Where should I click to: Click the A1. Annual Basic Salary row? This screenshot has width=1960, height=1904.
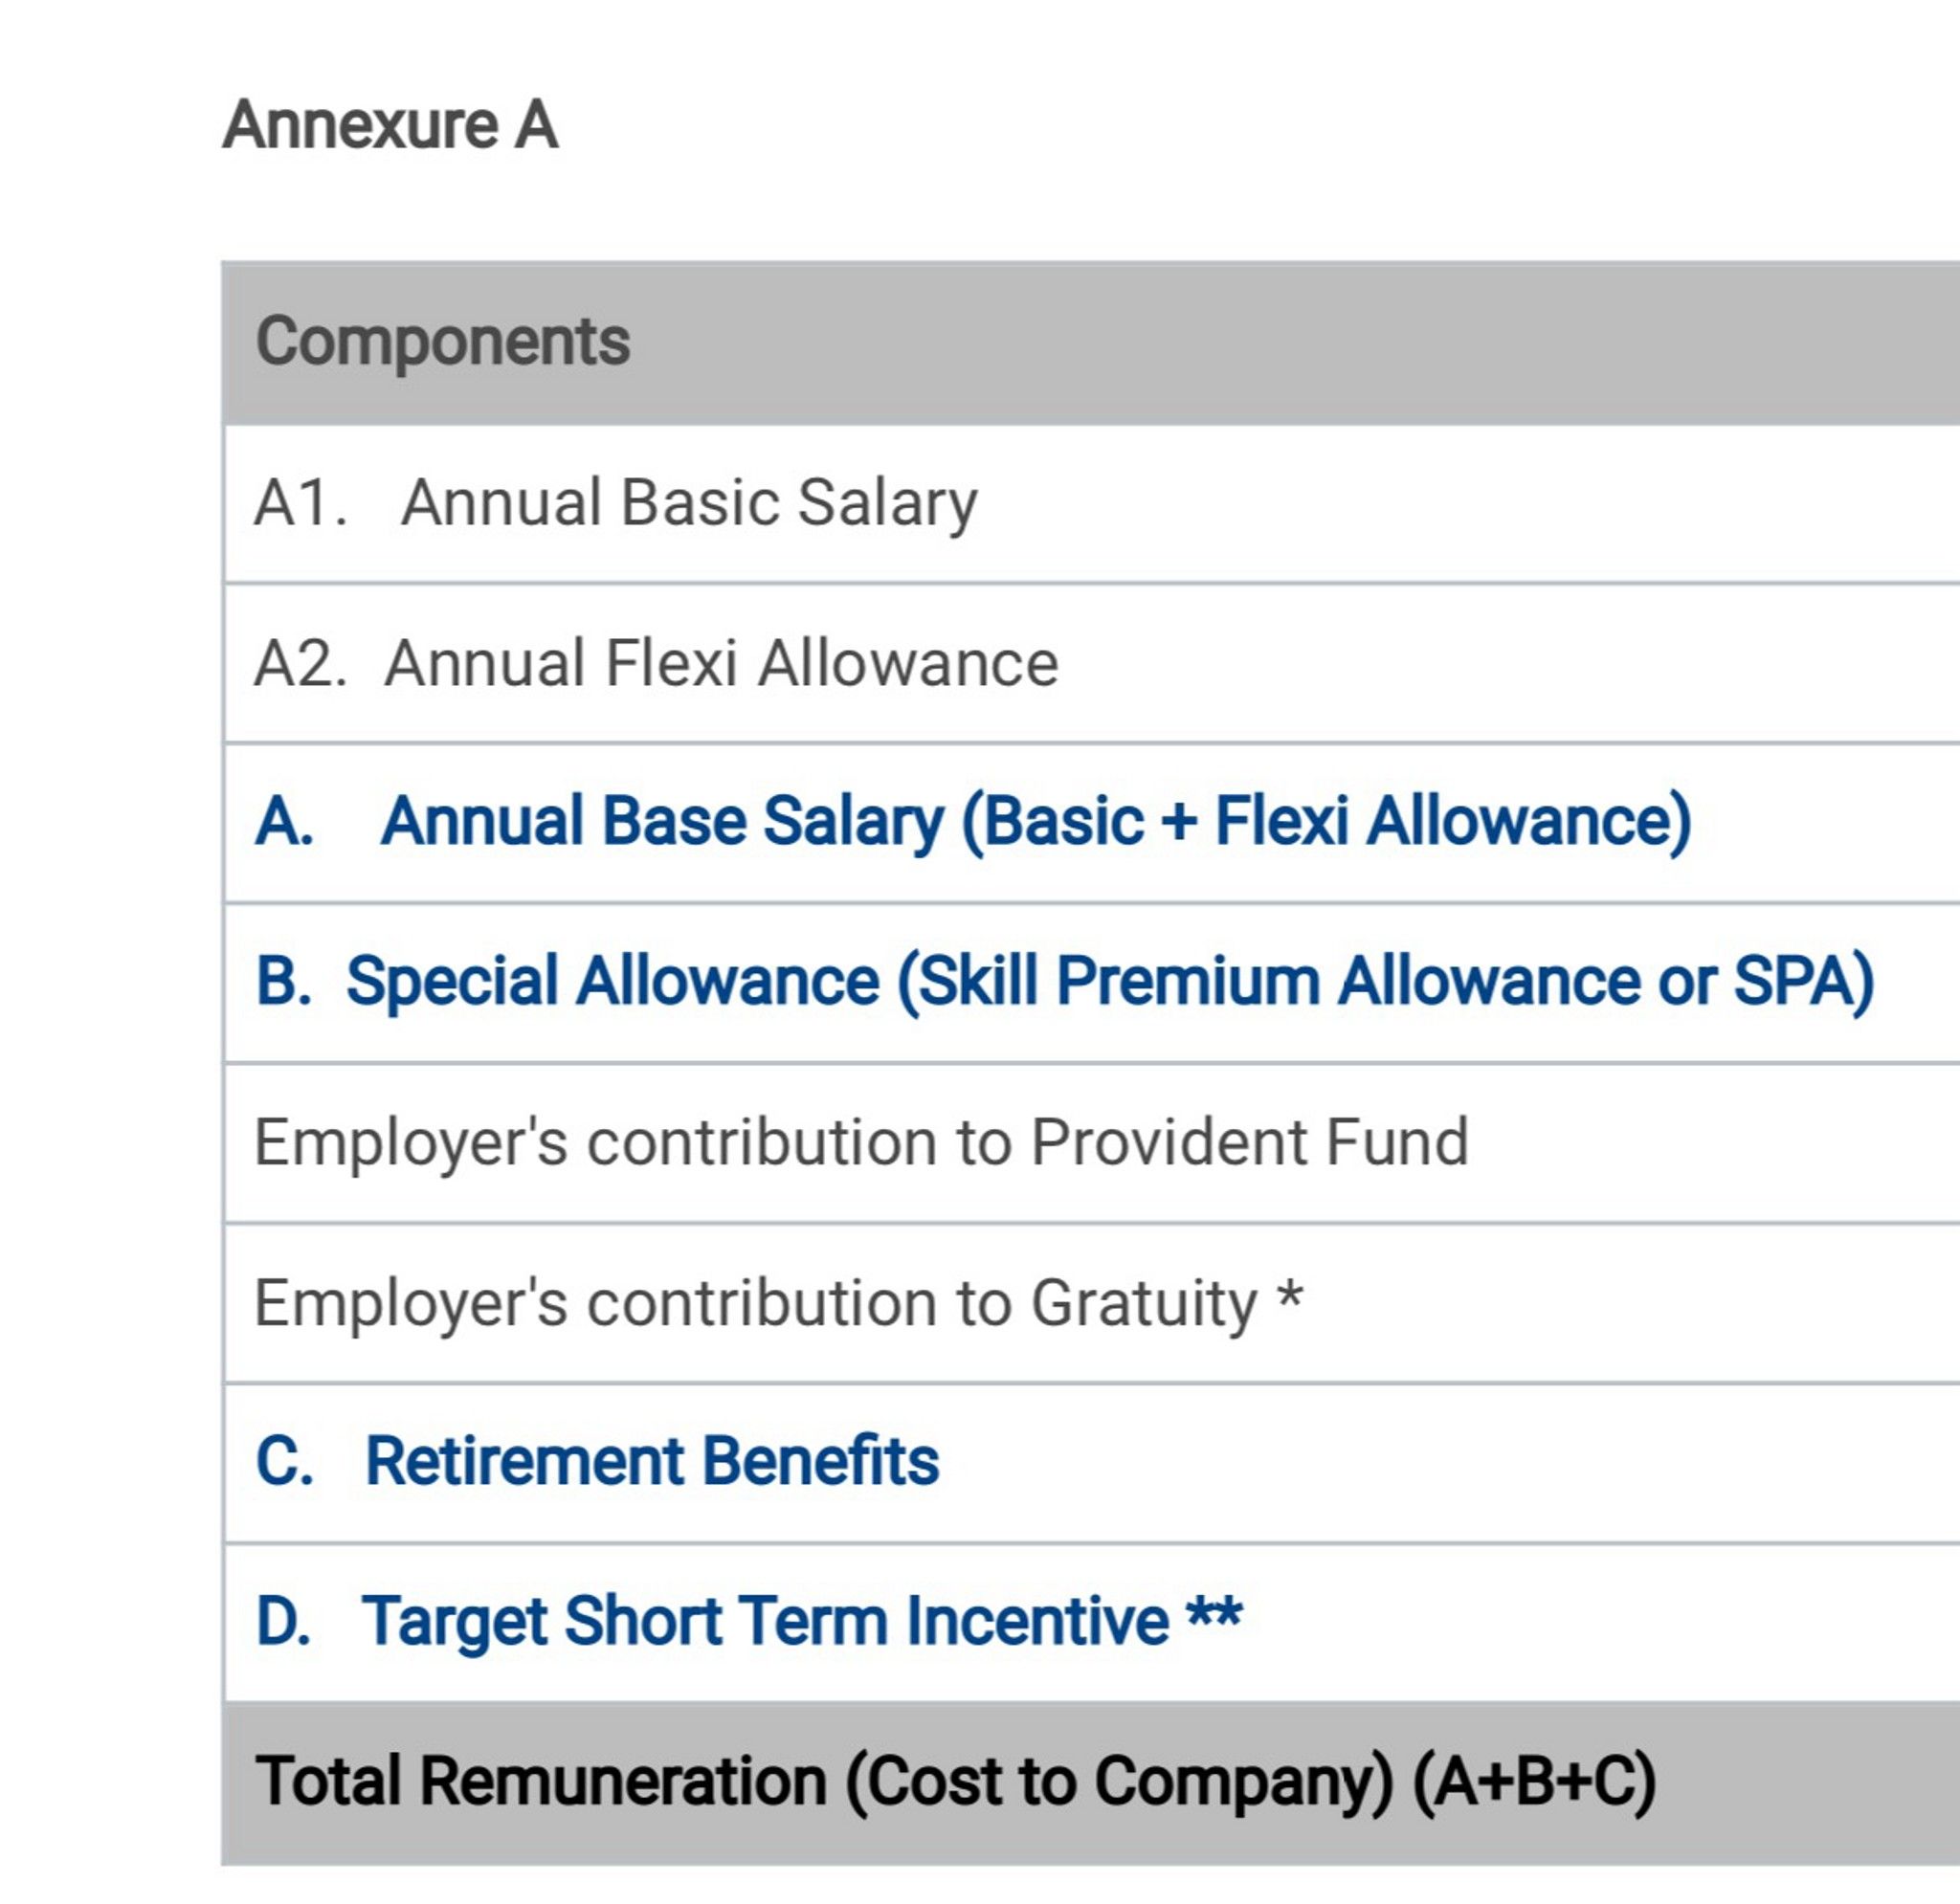(1091, 503)
